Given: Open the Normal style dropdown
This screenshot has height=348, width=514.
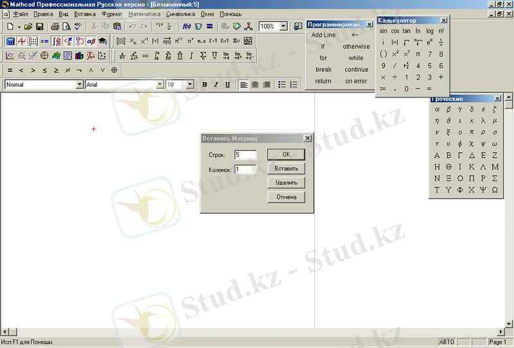Looking at the screenshot, I should tap(79, 85).
